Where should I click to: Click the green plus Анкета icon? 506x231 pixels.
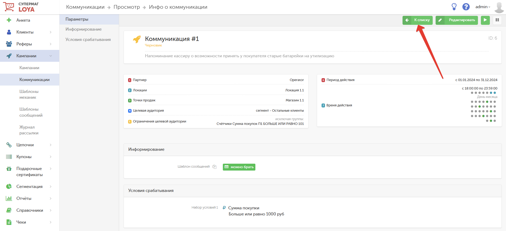9,20
